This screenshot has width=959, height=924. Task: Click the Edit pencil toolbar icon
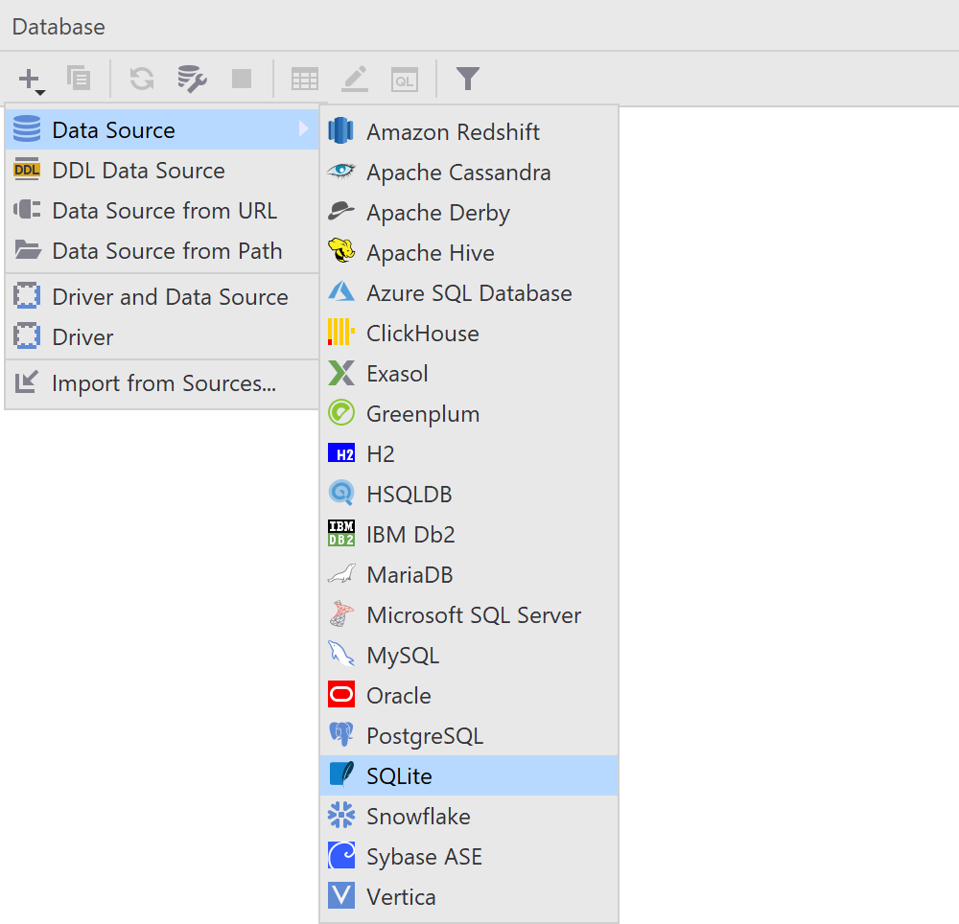(x=355, y=79)
